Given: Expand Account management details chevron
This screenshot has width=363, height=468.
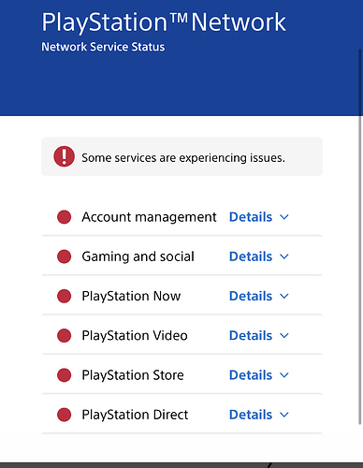Looking at the screenshot, I should click(284, 217).
